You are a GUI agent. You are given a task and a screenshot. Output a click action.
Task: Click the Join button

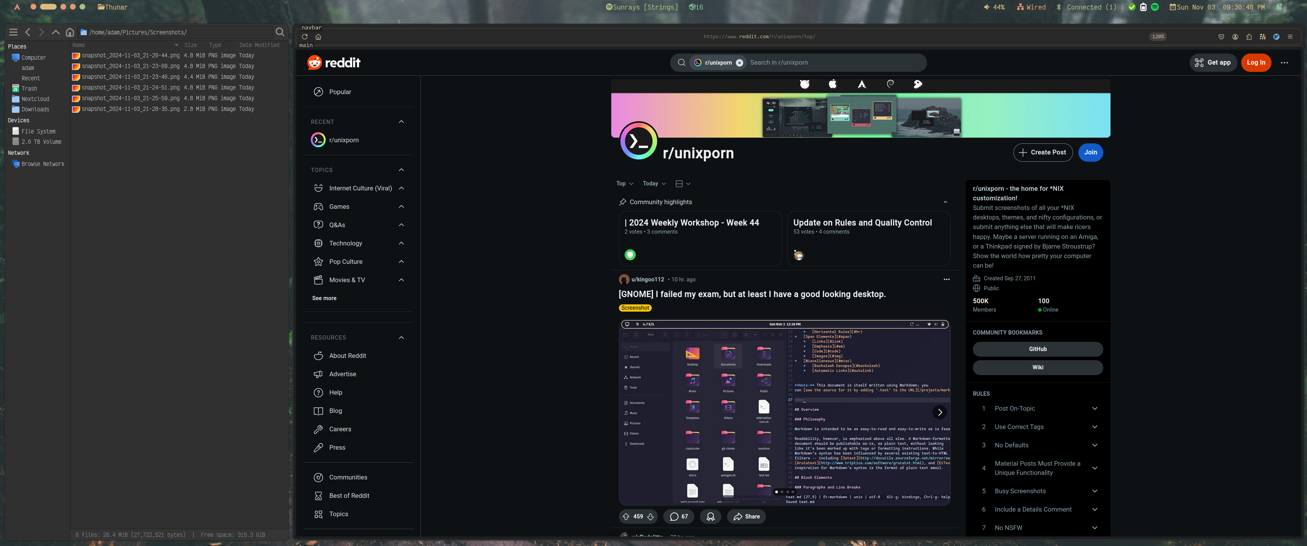pos(1090,152)
